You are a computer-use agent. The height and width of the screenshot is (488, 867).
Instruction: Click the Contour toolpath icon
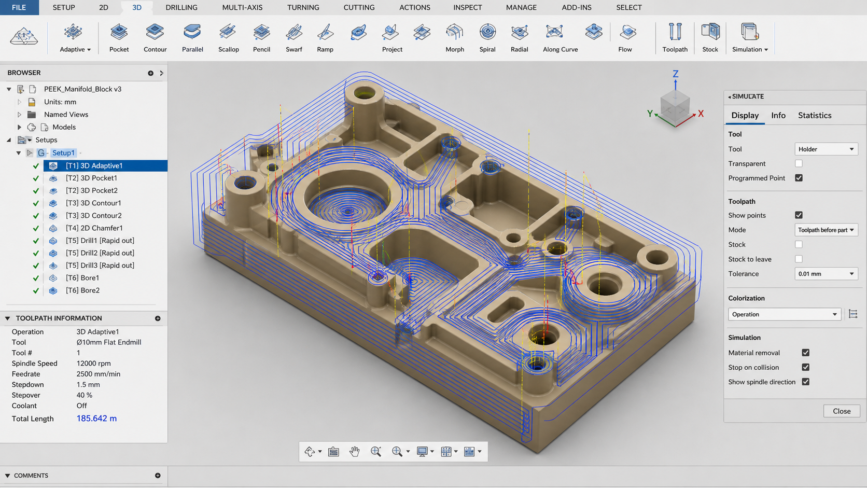coord(155,33)
